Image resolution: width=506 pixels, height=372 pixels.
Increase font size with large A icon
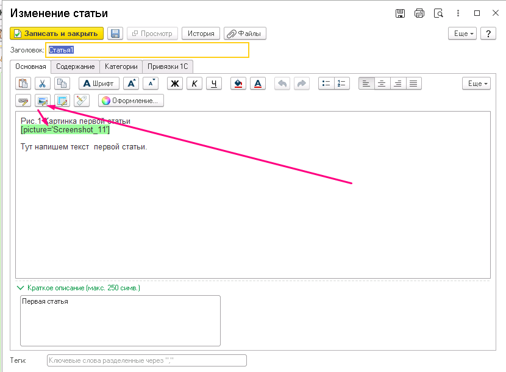point(131,84)
